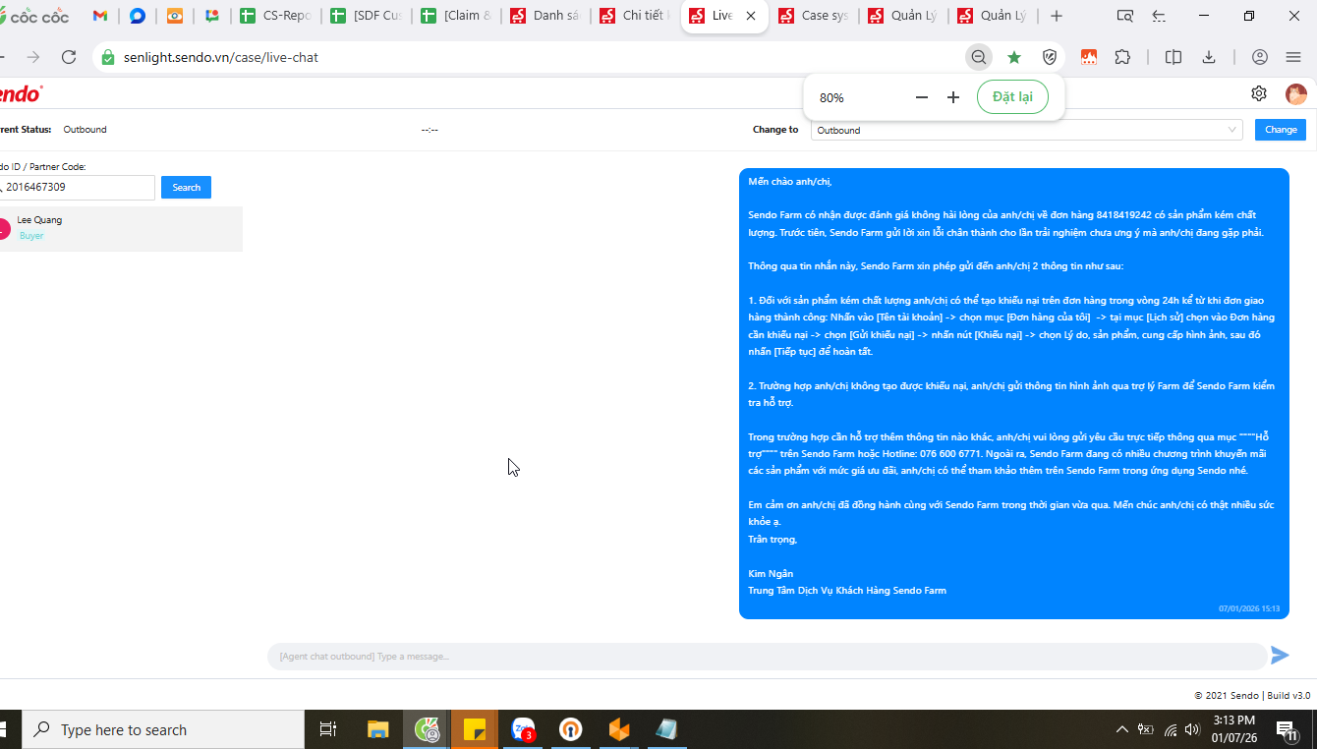The image size is (1317, 749).
Task: Switch to the Chi tiết tab
Action: (x=635, y=16)
